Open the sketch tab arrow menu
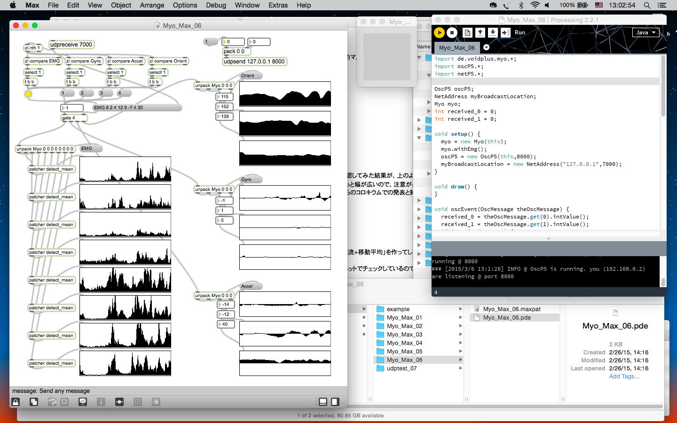 pos(486,47)
